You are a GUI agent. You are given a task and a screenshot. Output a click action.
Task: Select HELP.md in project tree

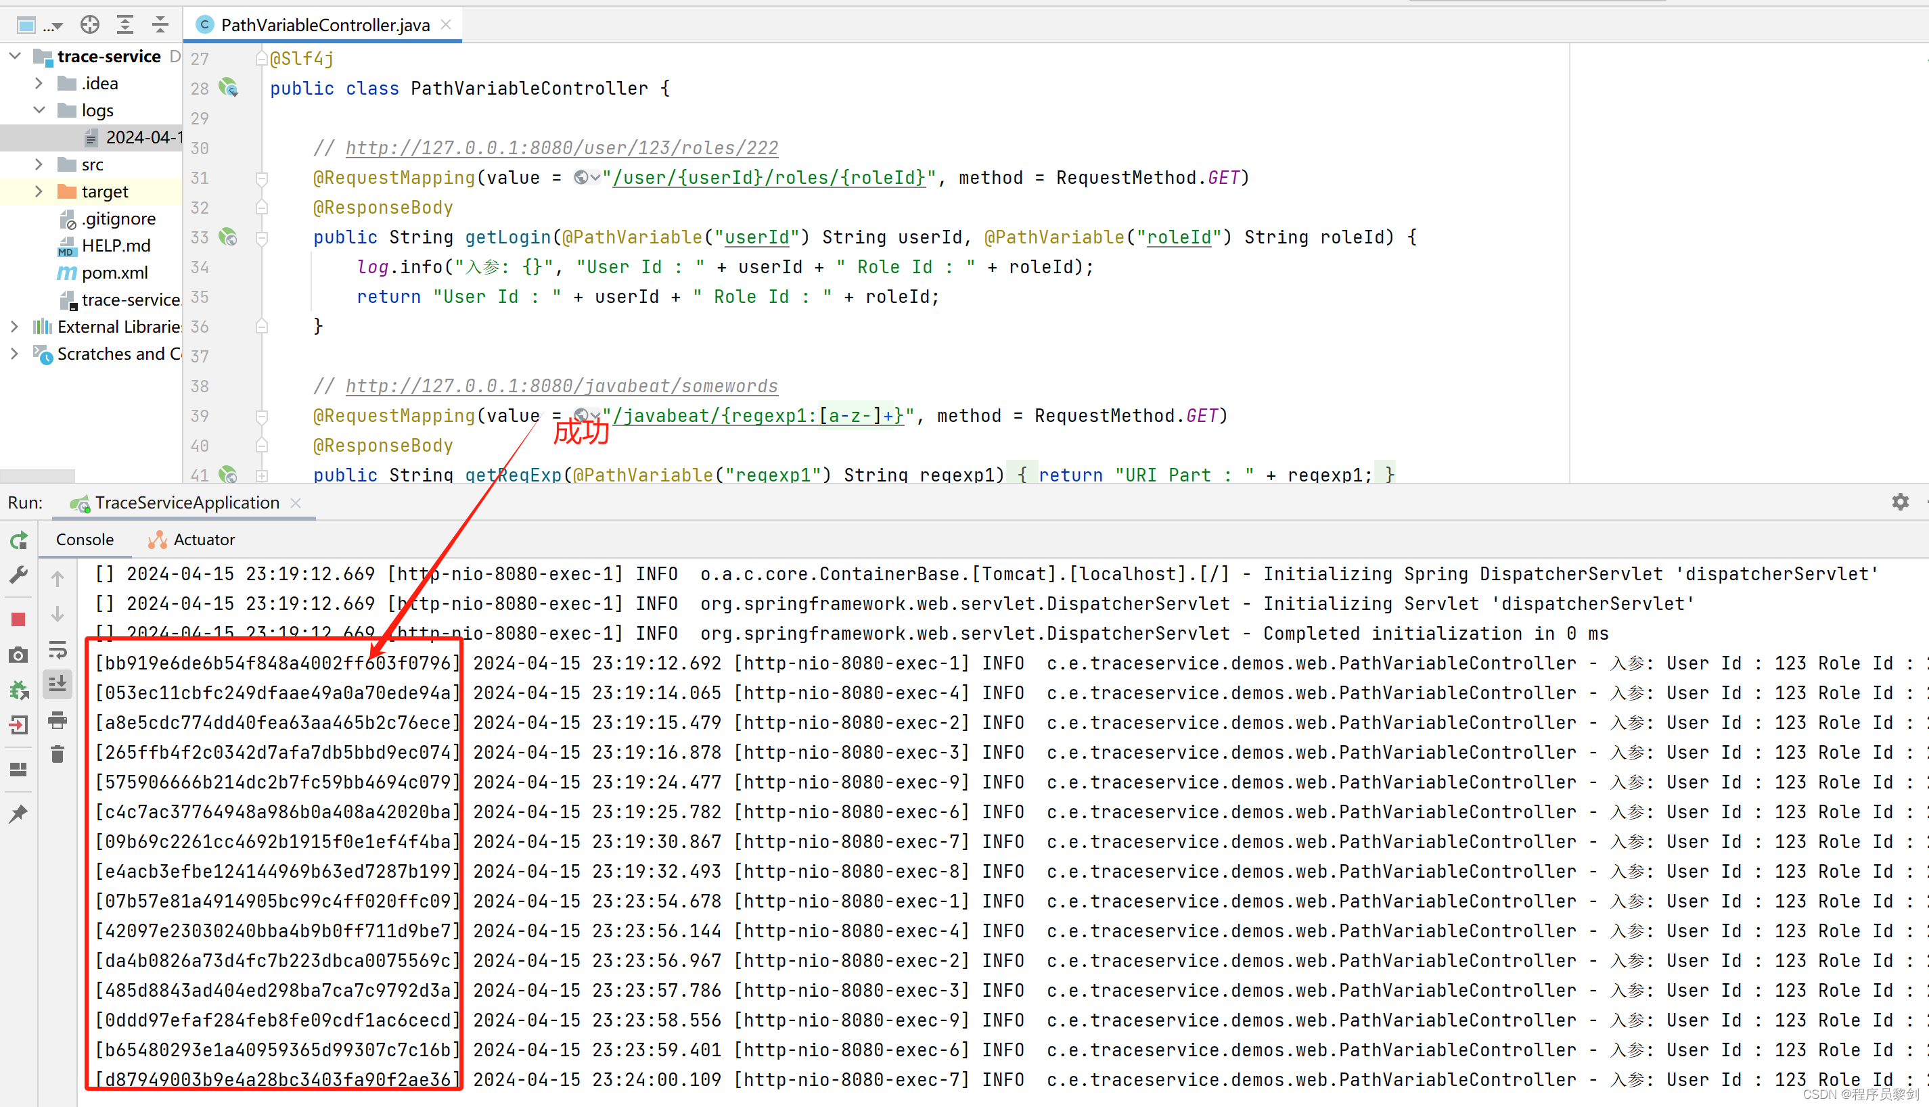(x=105, y=245)
